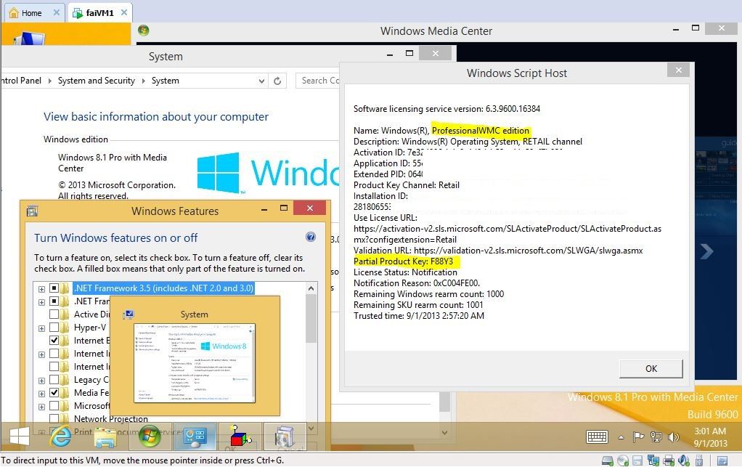Viewport: 742px width, 467px height.
Task: Click the Windows Features list scrollbar thumb
Action: point(311,318)
